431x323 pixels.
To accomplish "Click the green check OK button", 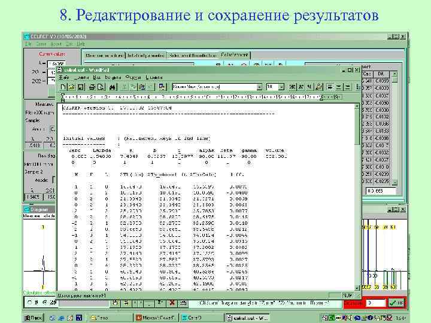I will (396, 303).
